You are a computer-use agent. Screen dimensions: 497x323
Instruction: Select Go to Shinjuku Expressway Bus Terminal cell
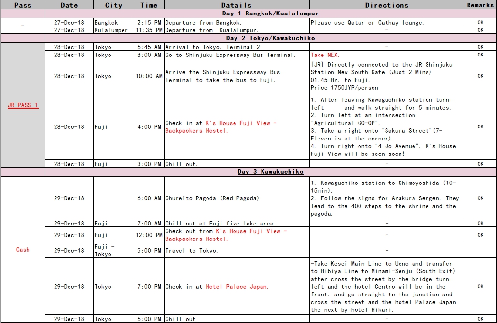pyautogui.click(x=237, y=55)
